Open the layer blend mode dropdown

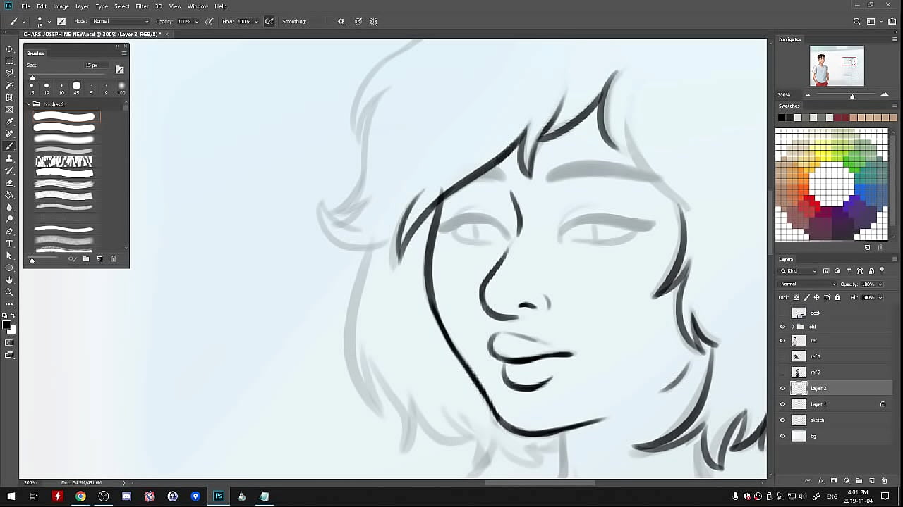tap(807, 284)
